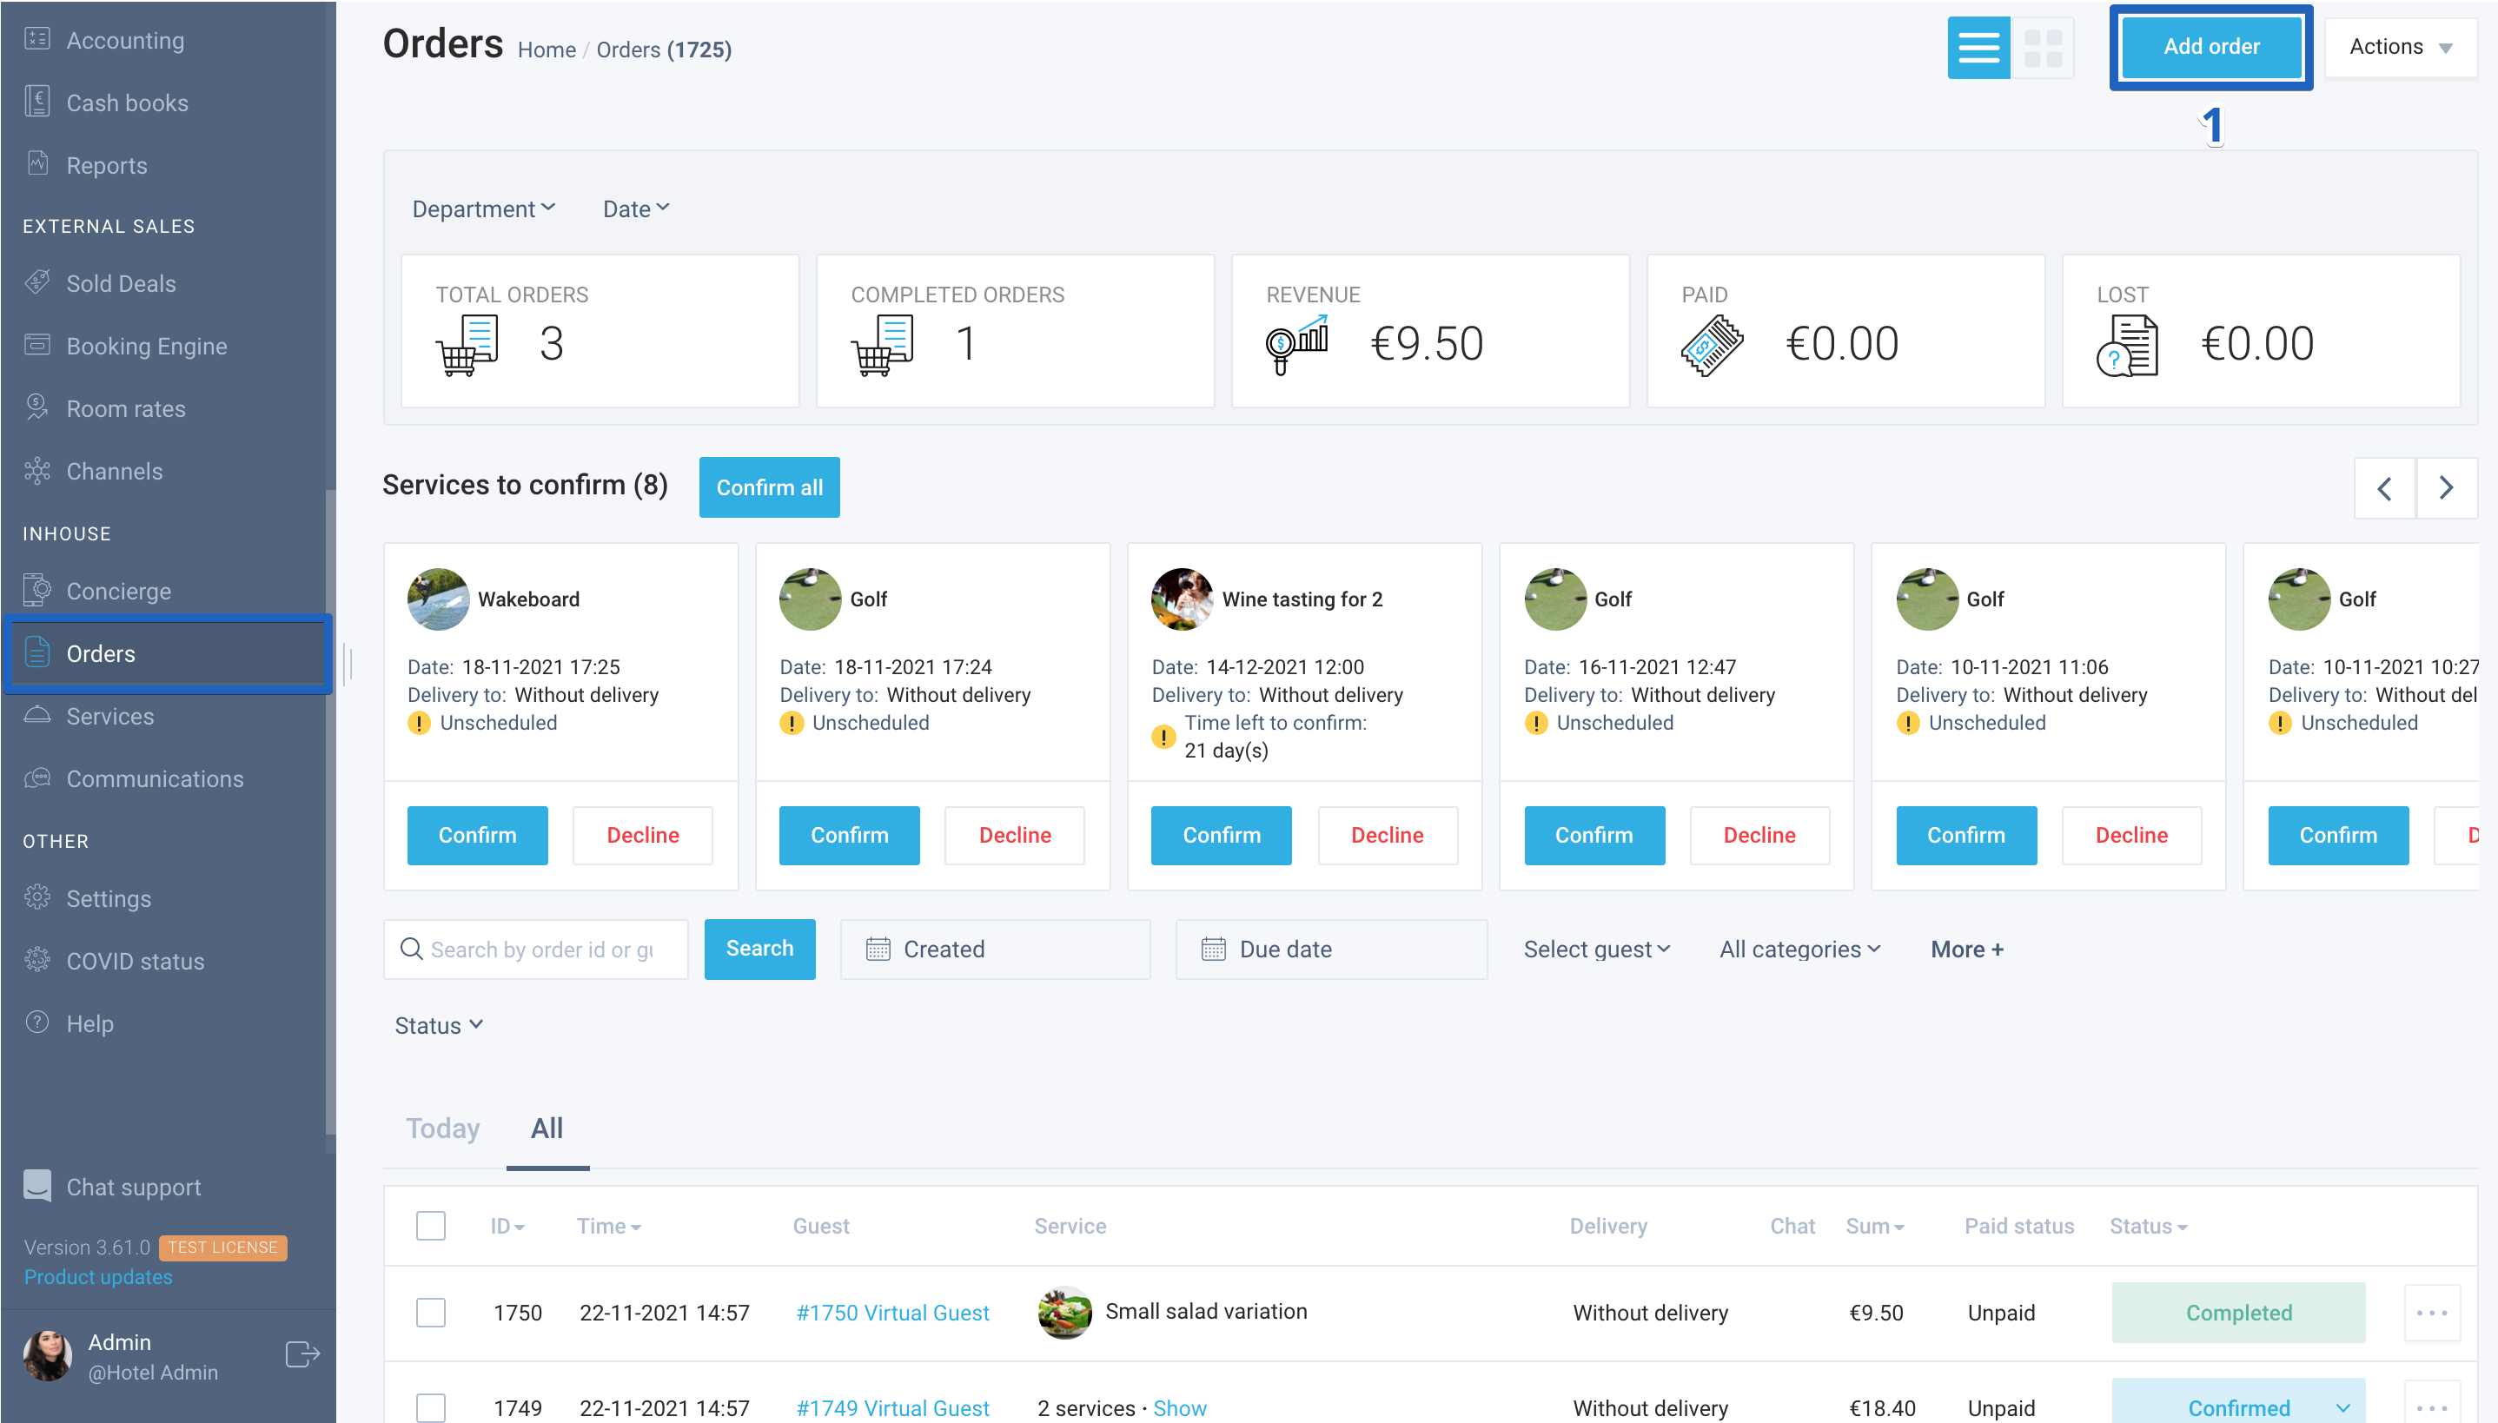Open Room rates in the sidebar

125,408
